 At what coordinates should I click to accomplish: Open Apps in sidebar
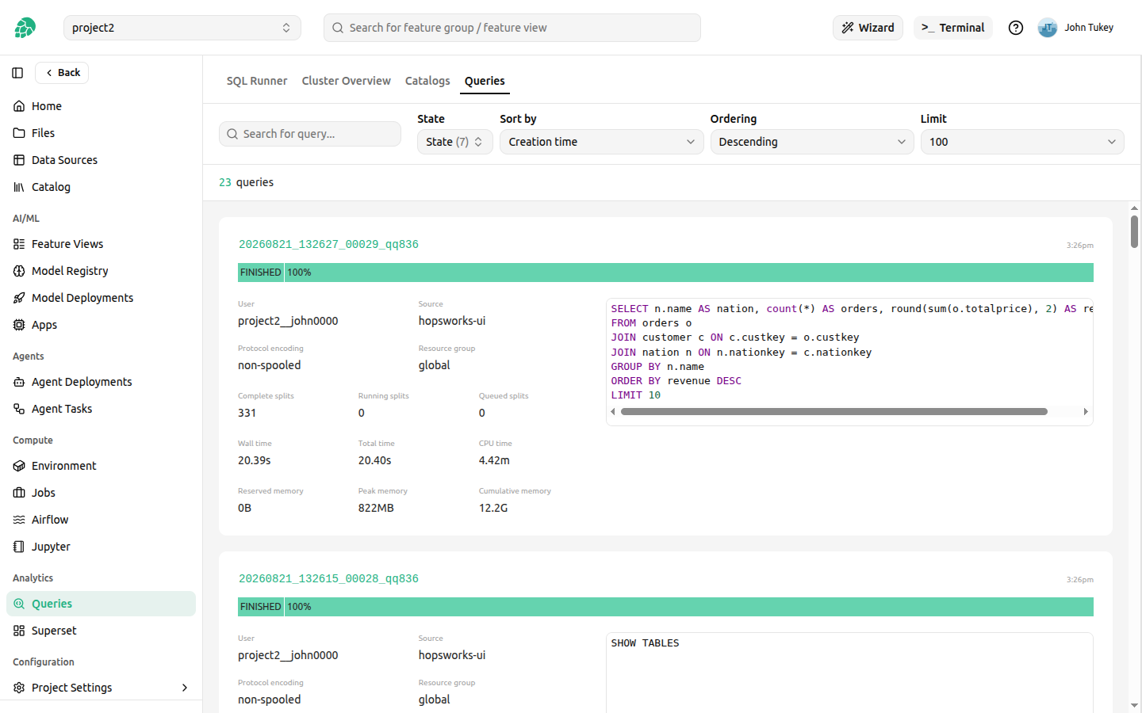point(101,325)
